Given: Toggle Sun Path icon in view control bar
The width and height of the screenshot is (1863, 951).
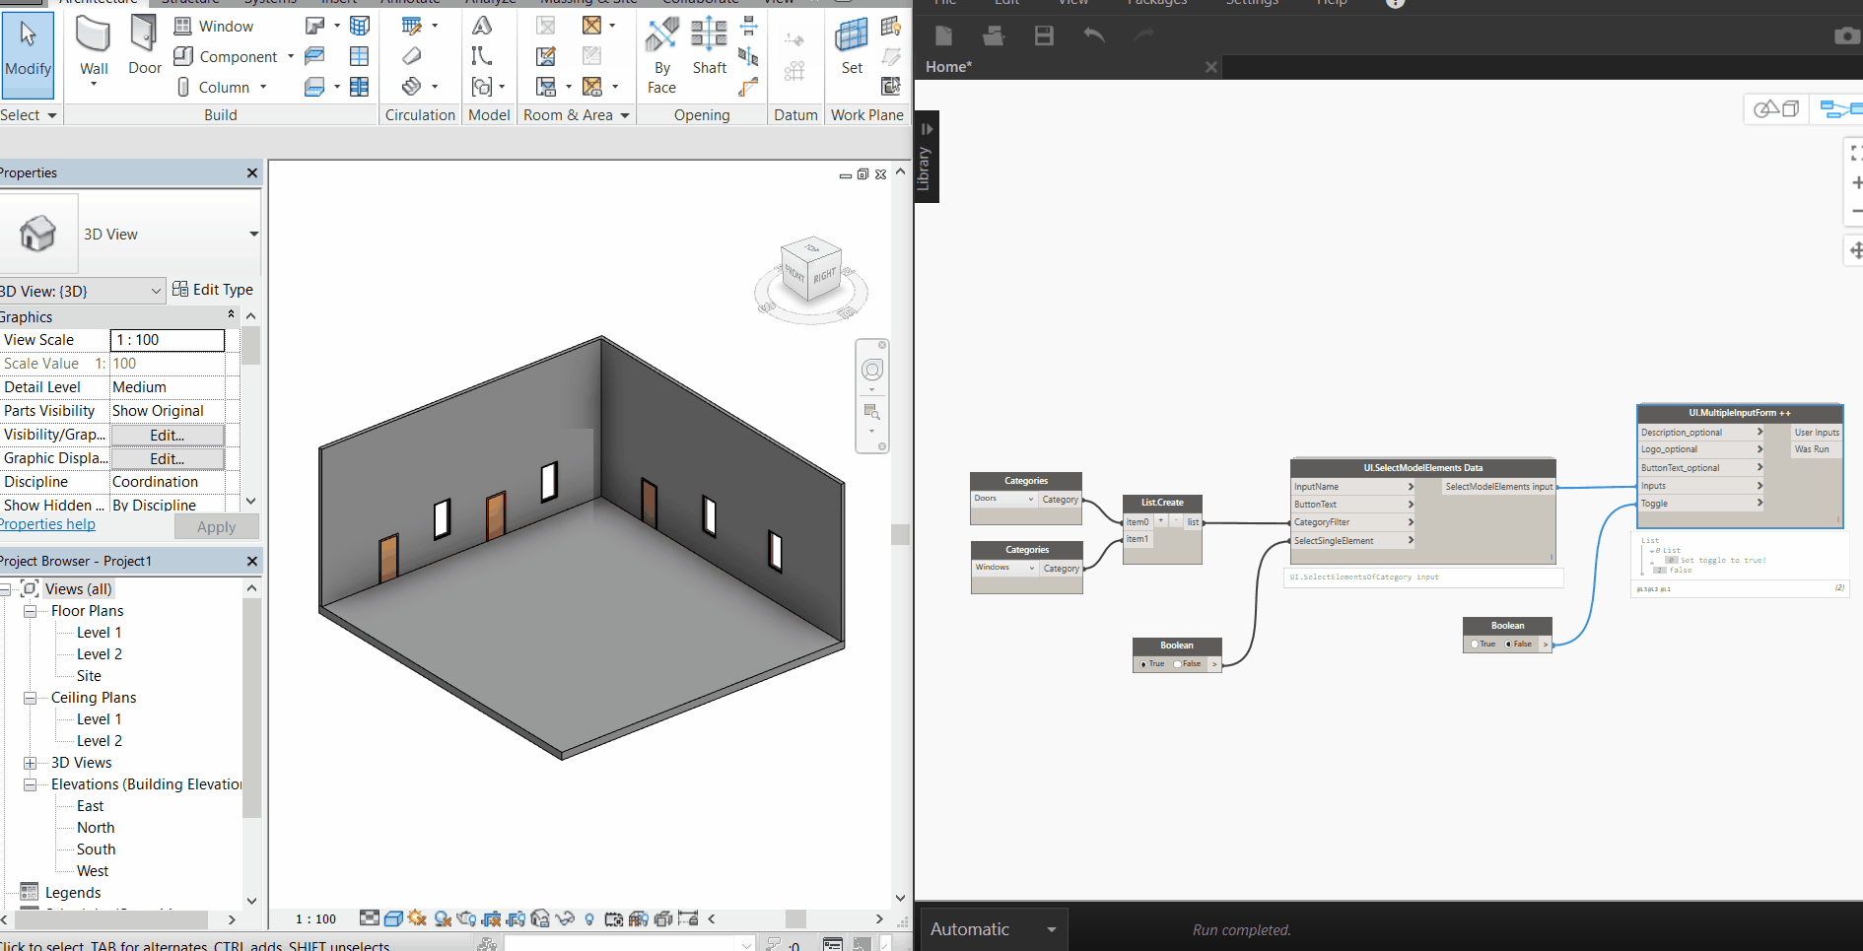Looking at the screenshot, I should tap(417, 918).
